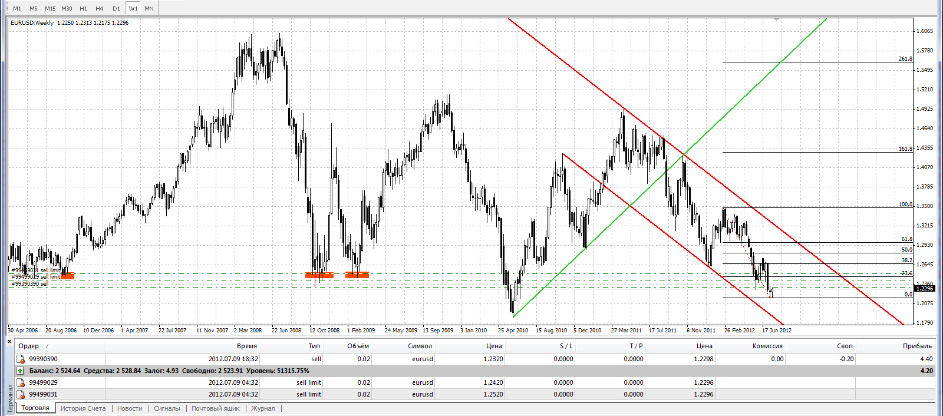Open the Журнал tab

(x=263, y=408)
